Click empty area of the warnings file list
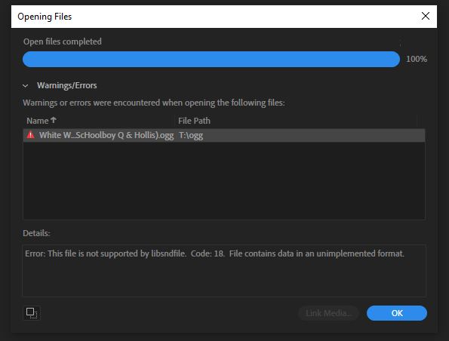The image size is (449, 341). (x=224, y=180)
